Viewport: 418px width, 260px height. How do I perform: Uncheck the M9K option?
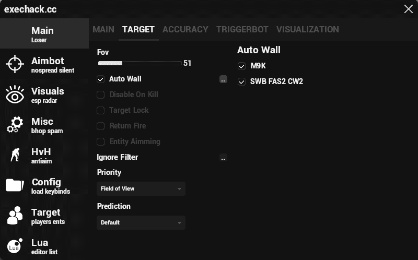241,66
